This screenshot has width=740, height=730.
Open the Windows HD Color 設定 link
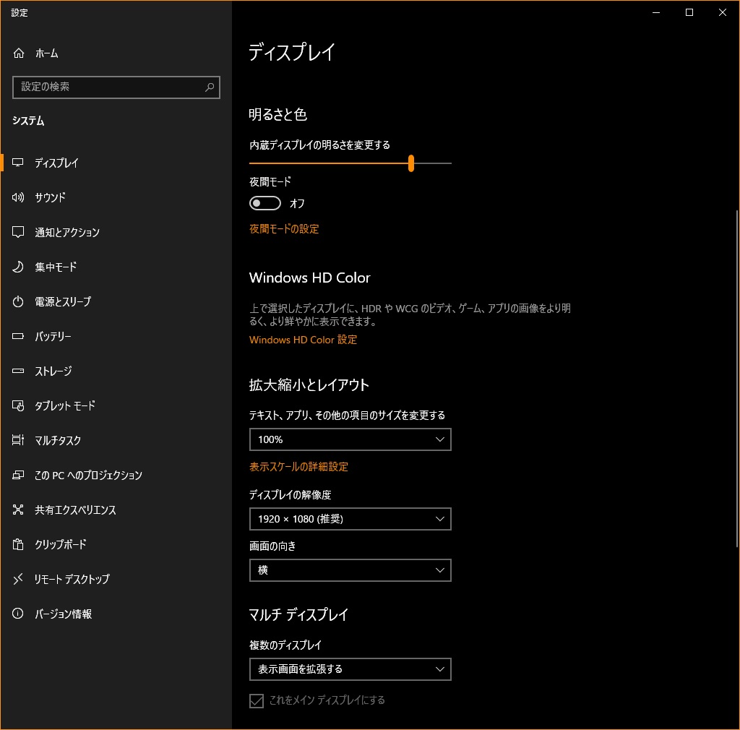click(303, 340)
